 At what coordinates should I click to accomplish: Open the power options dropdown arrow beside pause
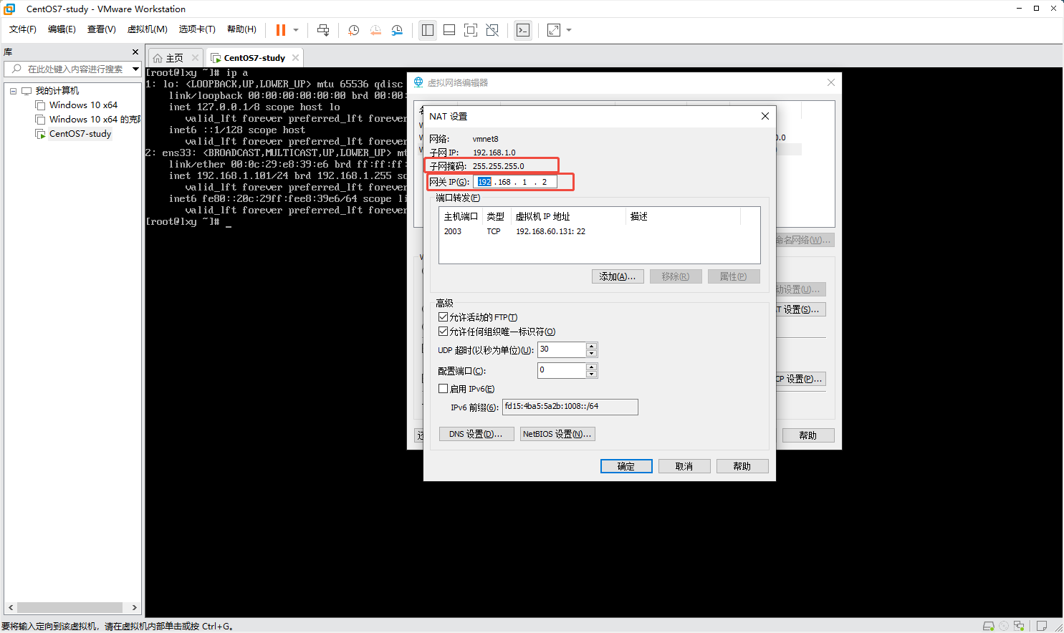[x=296, y=30]
